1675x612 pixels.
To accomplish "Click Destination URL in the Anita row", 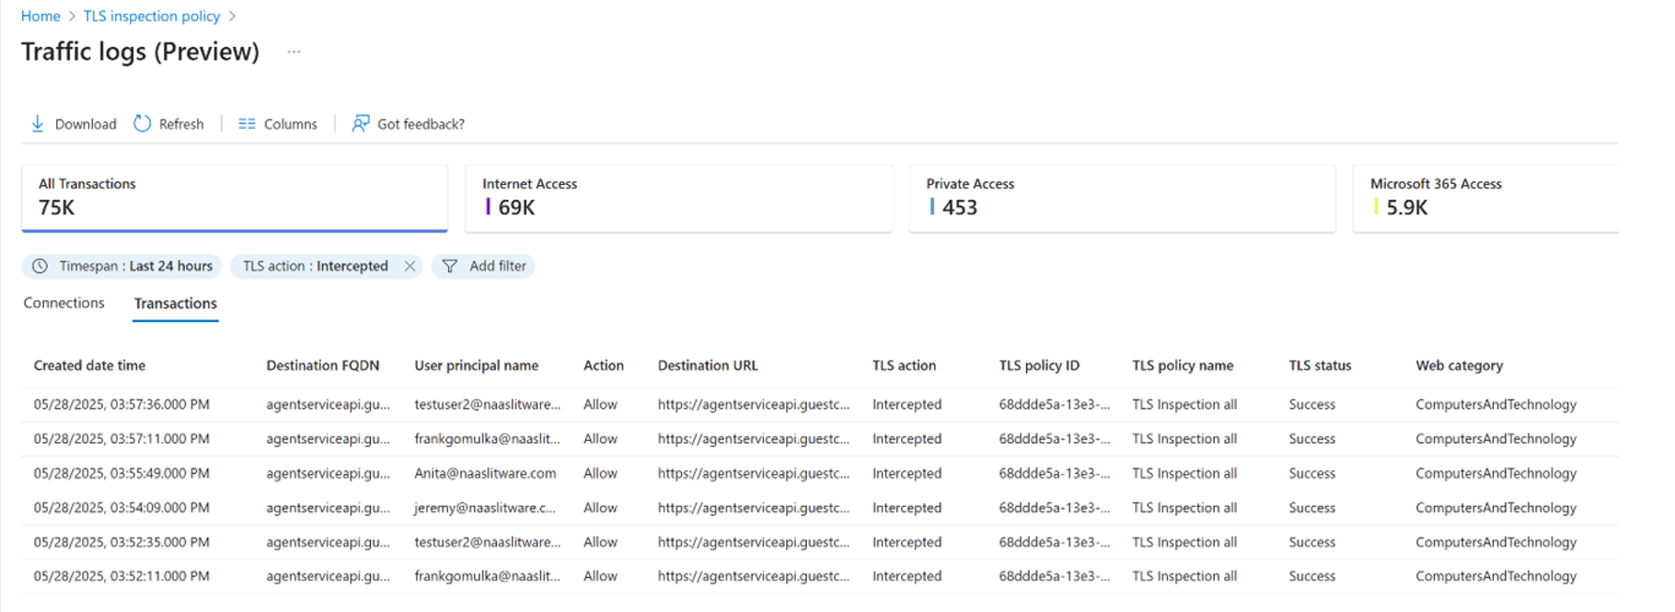I will coord(754,473).
